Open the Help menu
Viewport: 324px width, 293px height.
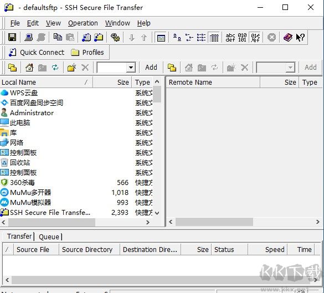pyautogui.click(x=144, y=23)
